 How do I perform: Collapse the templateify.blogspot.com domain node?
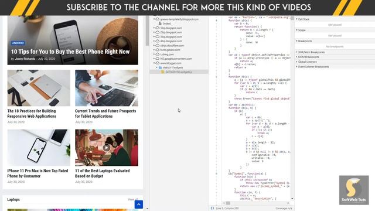pyautogui.click(x=154, y=19)
